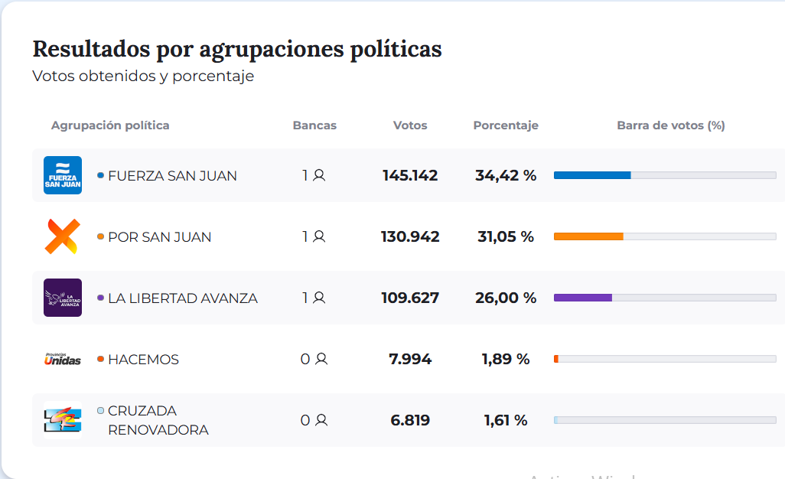785x479 pixels.
Task: Select the POR SAN JUAN party name
Action: click(159, 237)
